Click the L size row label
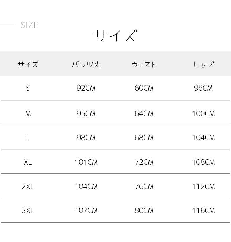The height and width of the screenshot is (242, 231). pos(28,138)
